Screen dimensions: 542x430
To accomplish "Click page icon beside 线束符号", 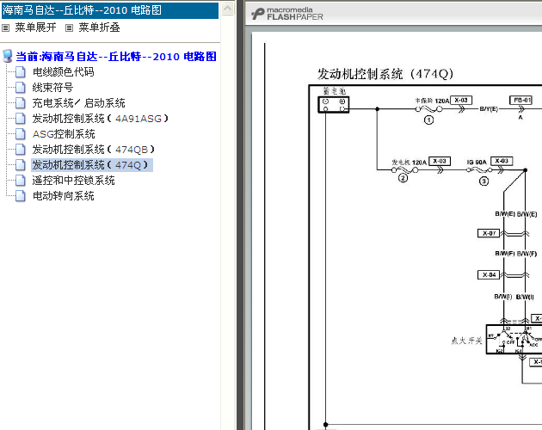I will [x=21, y=88].
